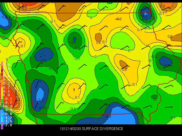Click the -0.1 label in bottom right corner
Screen dimensions: 182x136
[x=172, y=118]
